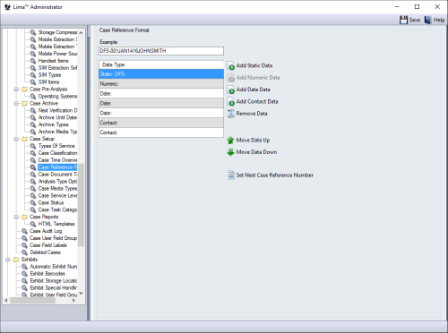
Task: Click the magnifier icon beside Types Of Service
Action: point(33,146)
